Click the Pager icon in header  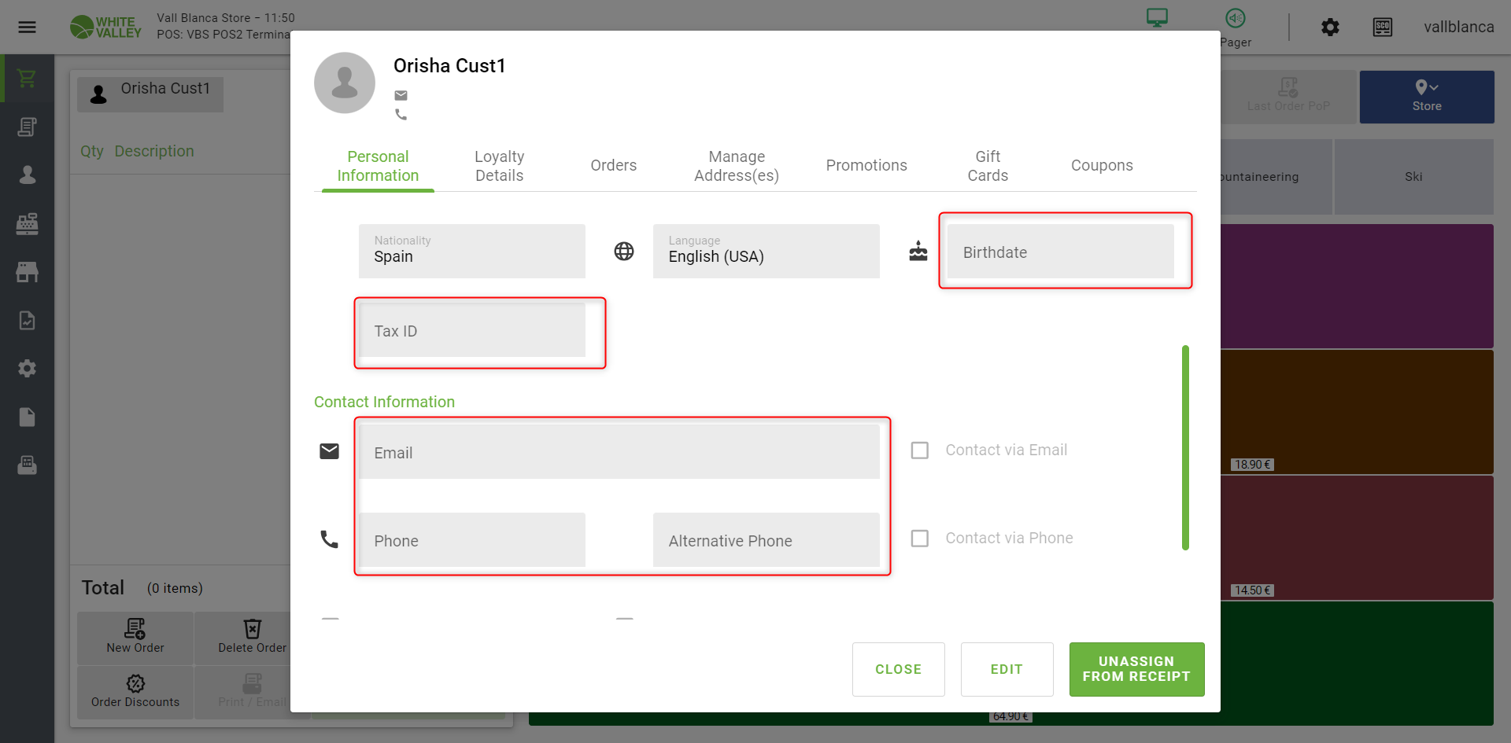pos(1236,19)
